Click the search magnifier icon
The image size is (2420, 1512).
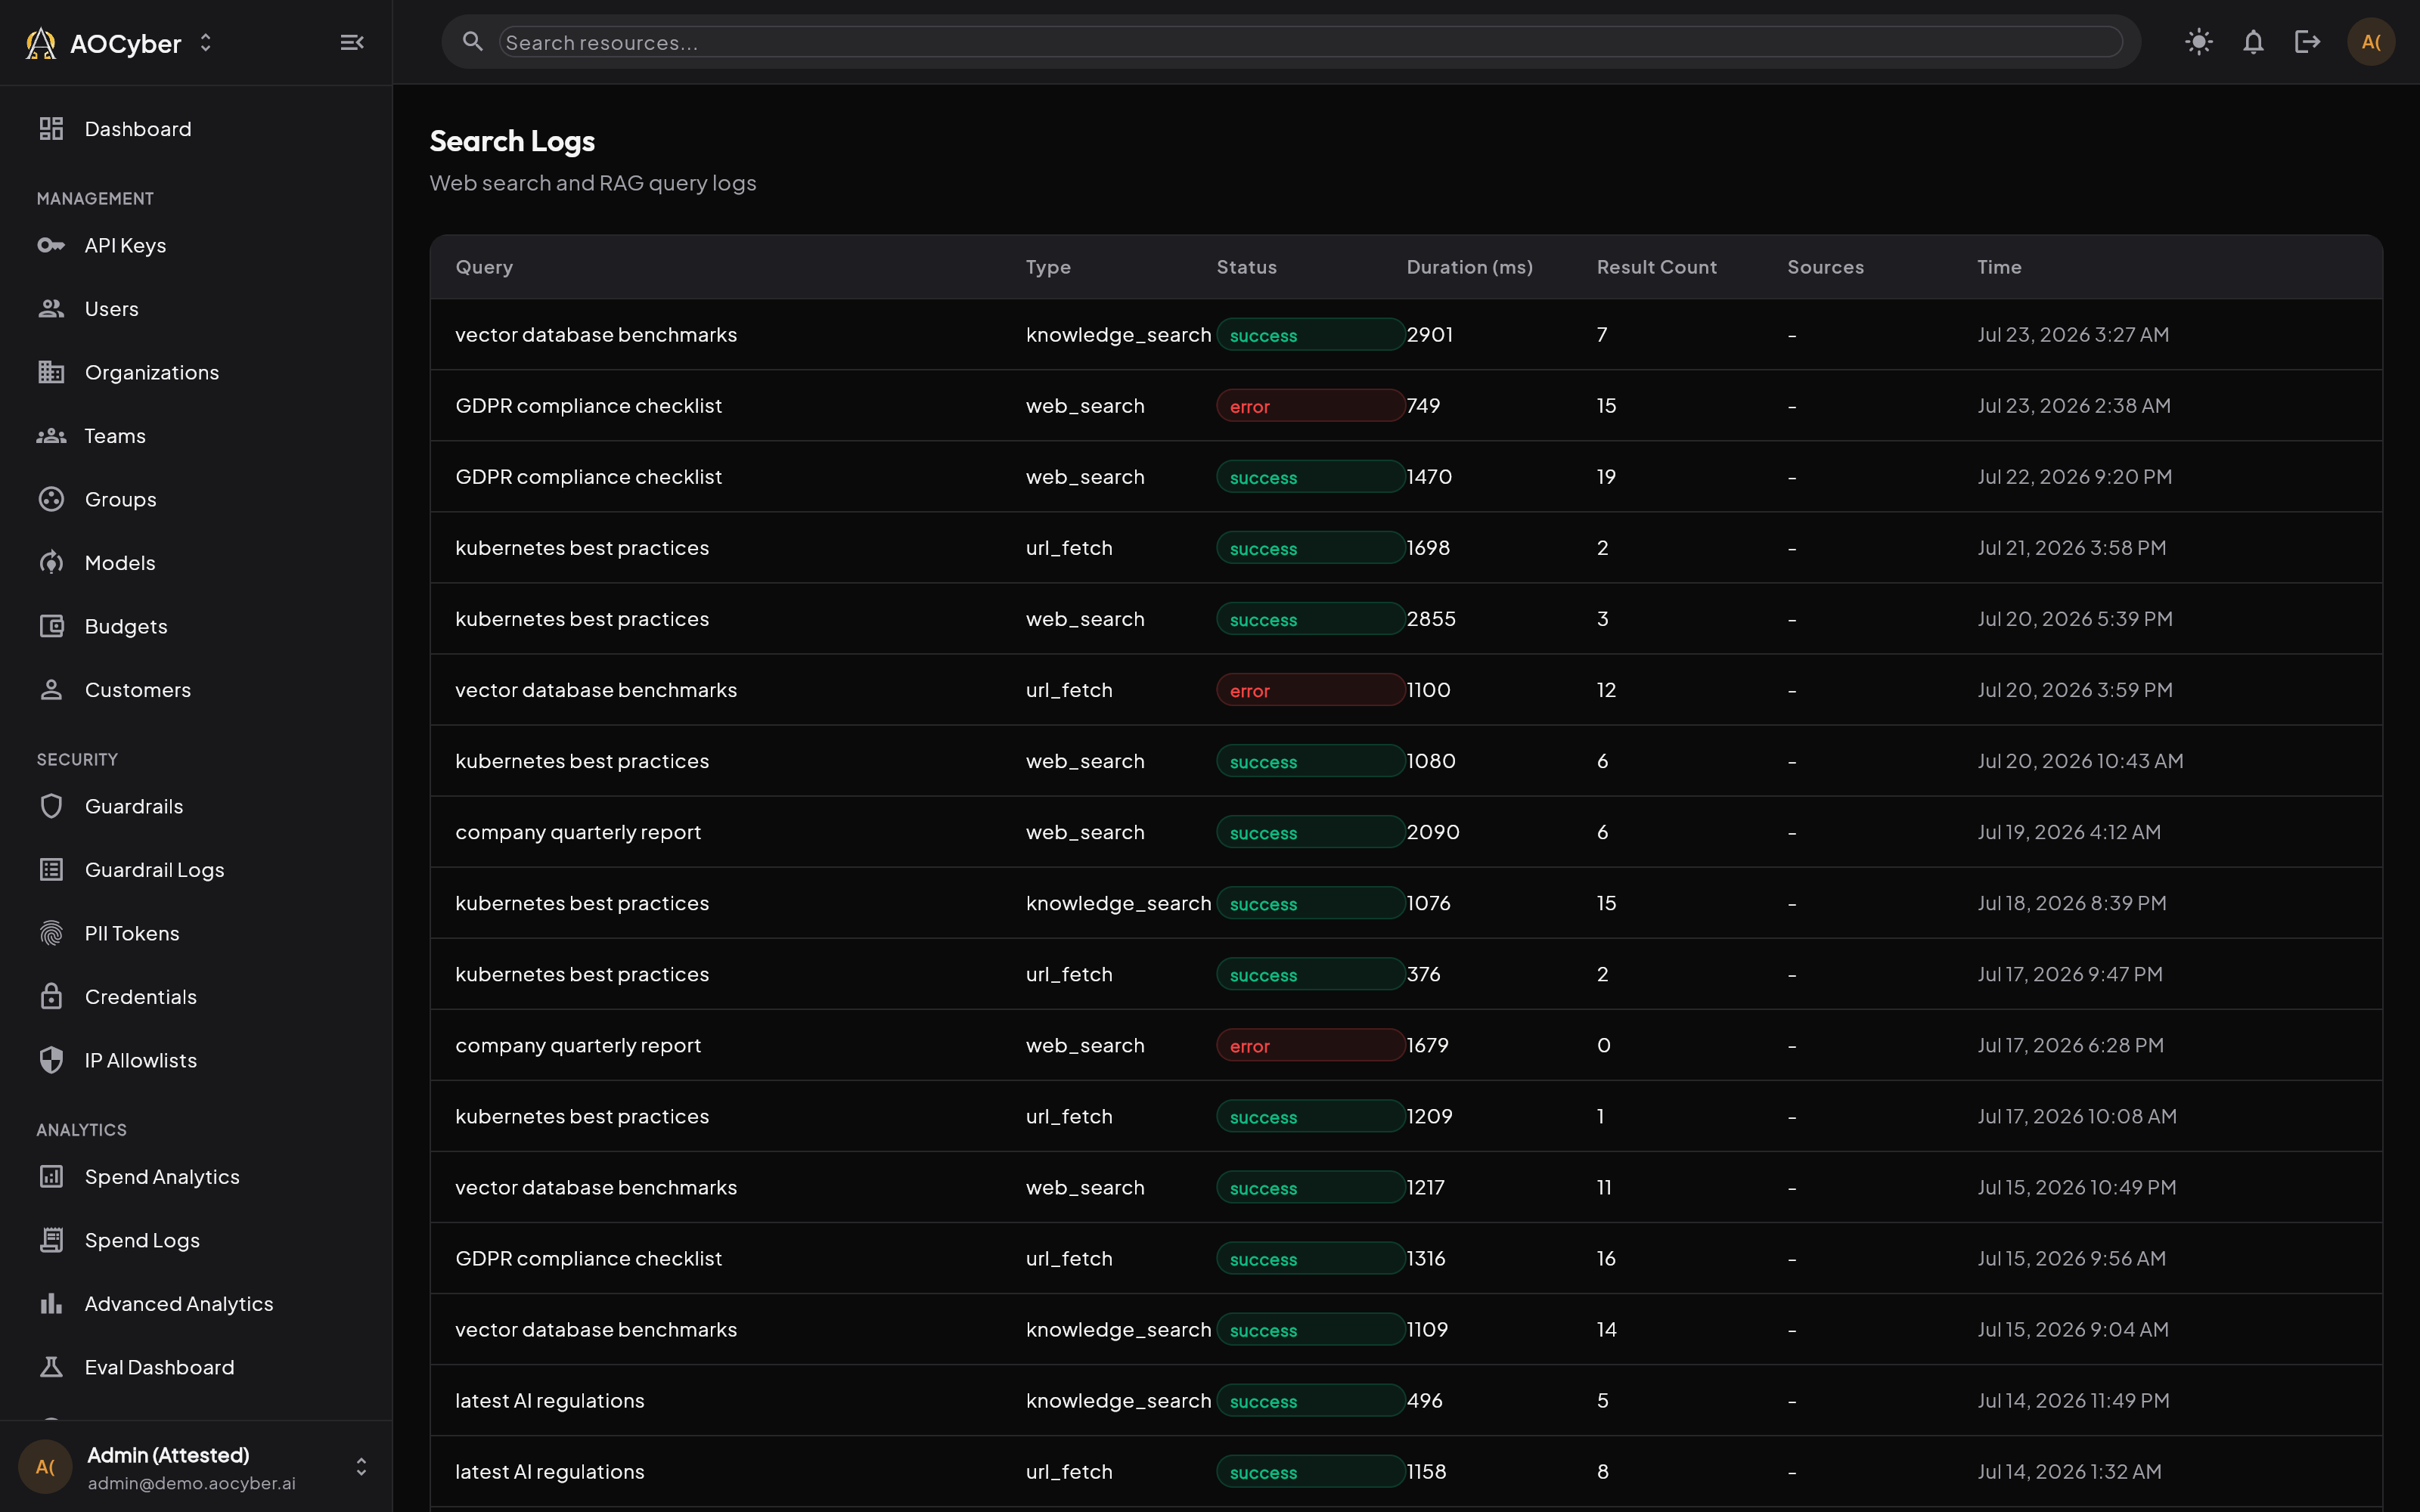(x=473, y=42)
